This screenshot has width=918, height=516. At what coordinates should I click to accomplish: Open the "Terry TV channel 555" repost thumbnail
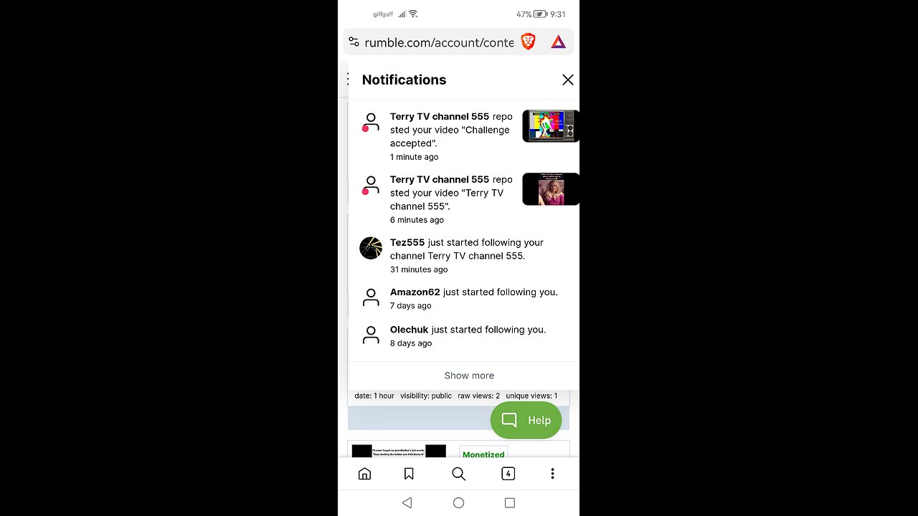tap(550, 189)
